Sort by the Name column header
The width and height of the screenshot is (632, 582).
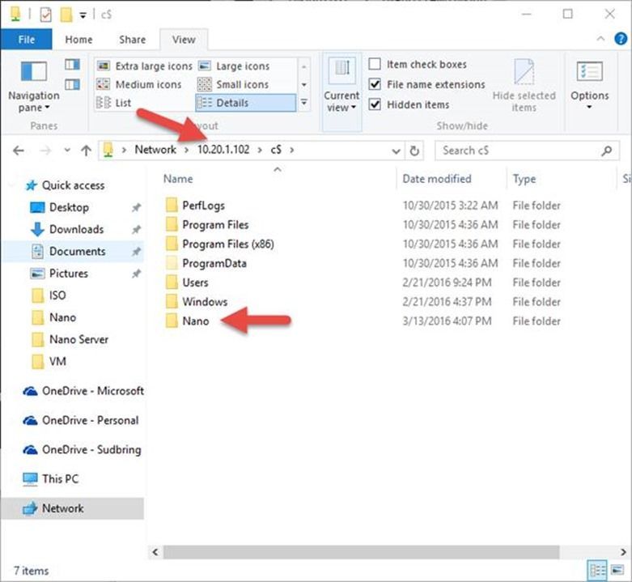(x=178, y=179)
